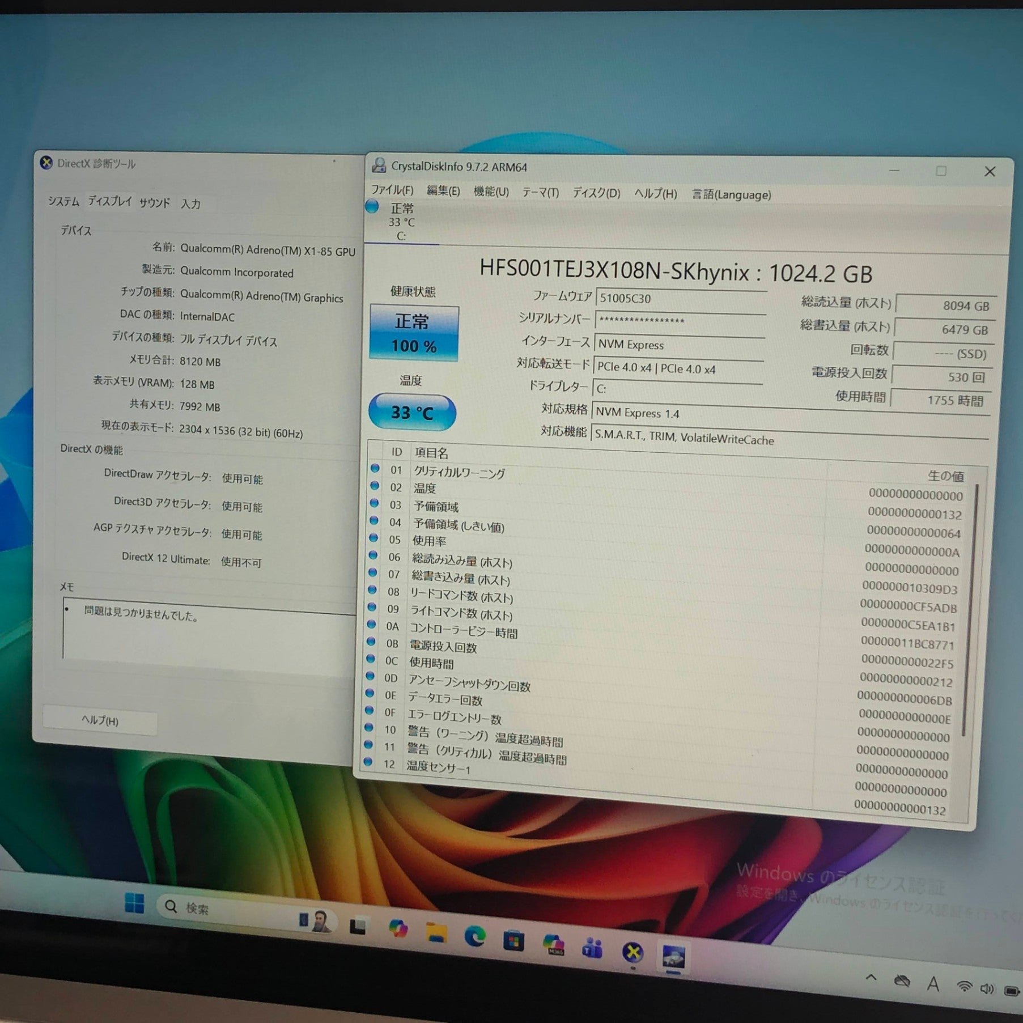The height and width of the screenshot is (1023, 1023).
Task: Click the DirectX diagnostic taskbar icon
Action: tap(633, 952)
